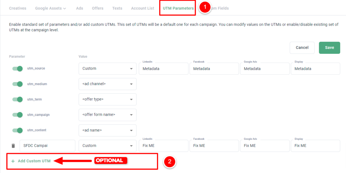Click the plus icon for Add Custom UTM
346x173 pixels.
[x=13, y=161]
